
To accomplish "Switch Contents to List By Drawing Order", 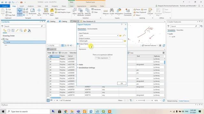I will click(x=5, y=30).
